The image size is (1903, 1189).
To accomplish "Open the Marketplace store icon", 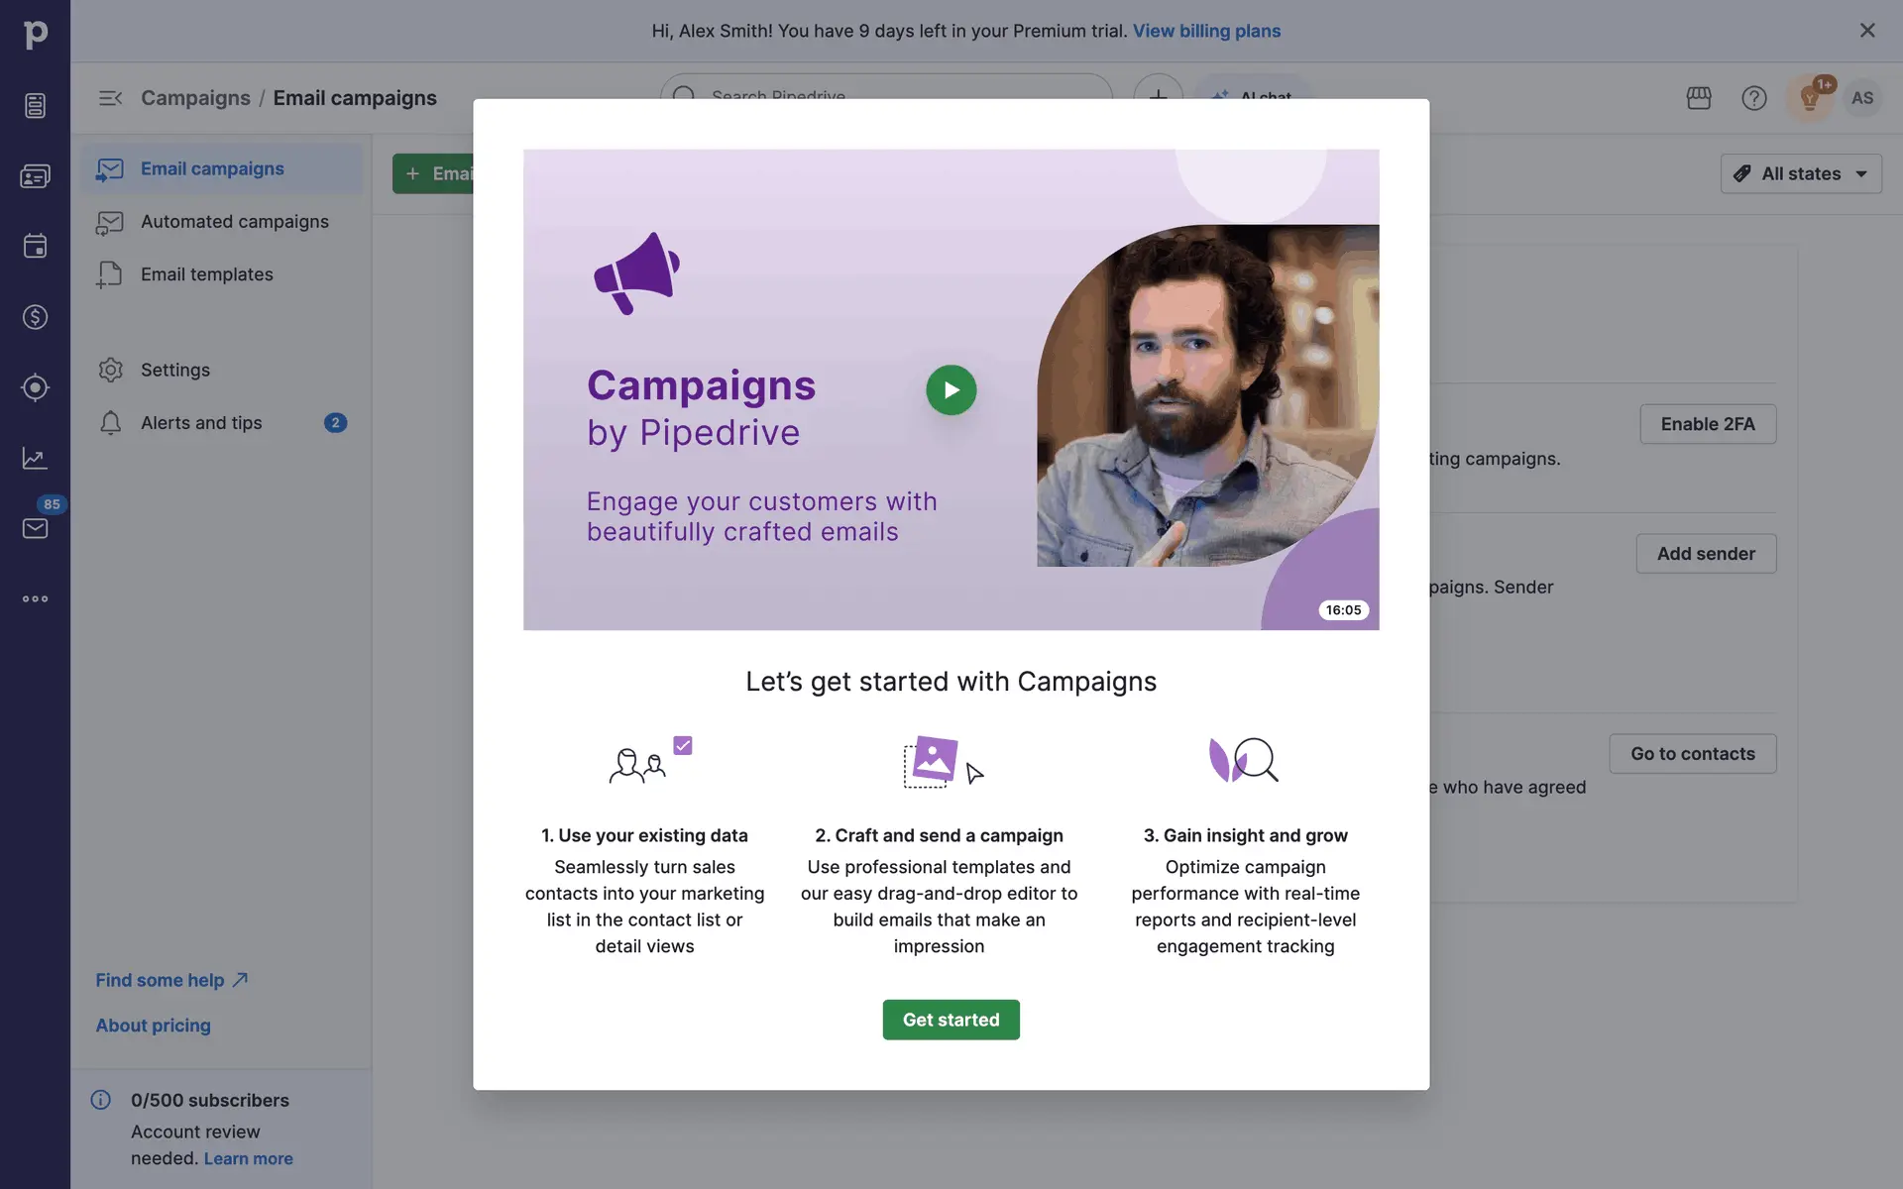I will coord(1699,98).
